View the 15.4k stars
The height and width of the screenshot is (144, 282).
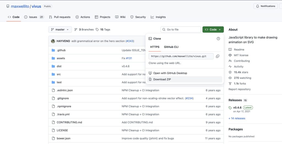(241, 72)
